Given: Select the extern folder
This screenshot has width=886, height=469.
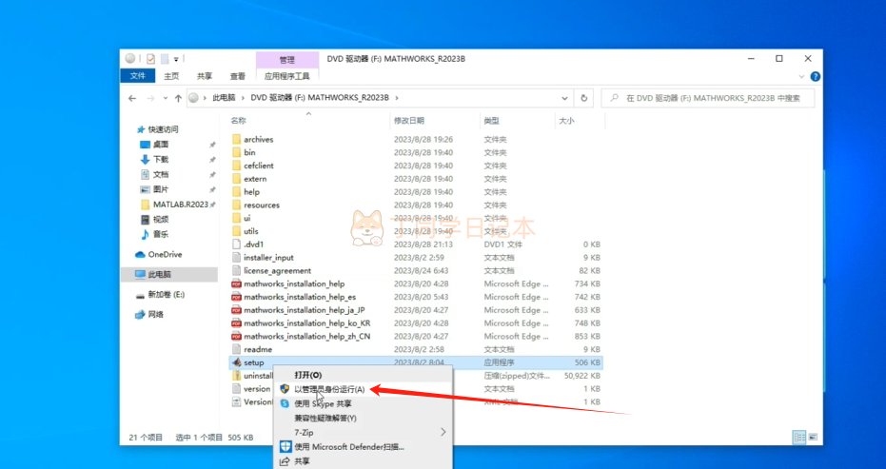Looking at the screenshot, I should click(x=255, y=179).
